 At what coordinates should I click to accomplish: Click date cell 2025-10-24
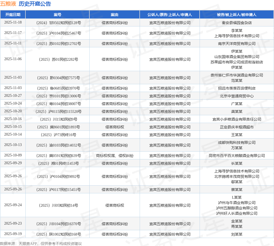[13, 103]
